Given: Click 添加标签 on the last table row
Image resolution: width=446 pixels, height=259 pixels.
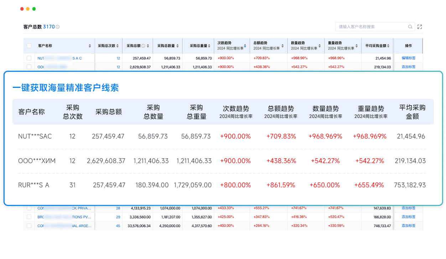Looking at the screenshot, I should 409,225.
